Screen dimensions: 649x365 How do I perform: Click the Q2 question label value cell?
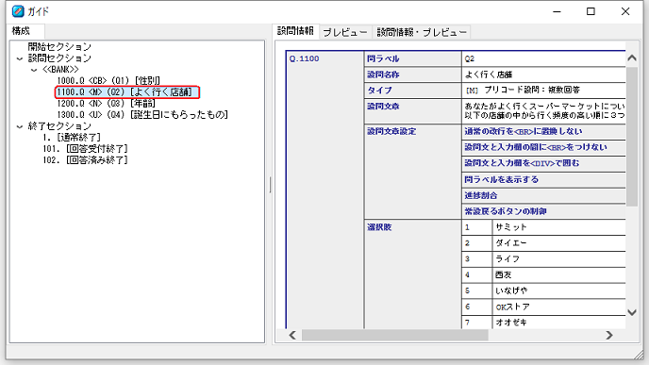(x=543, y=58)
